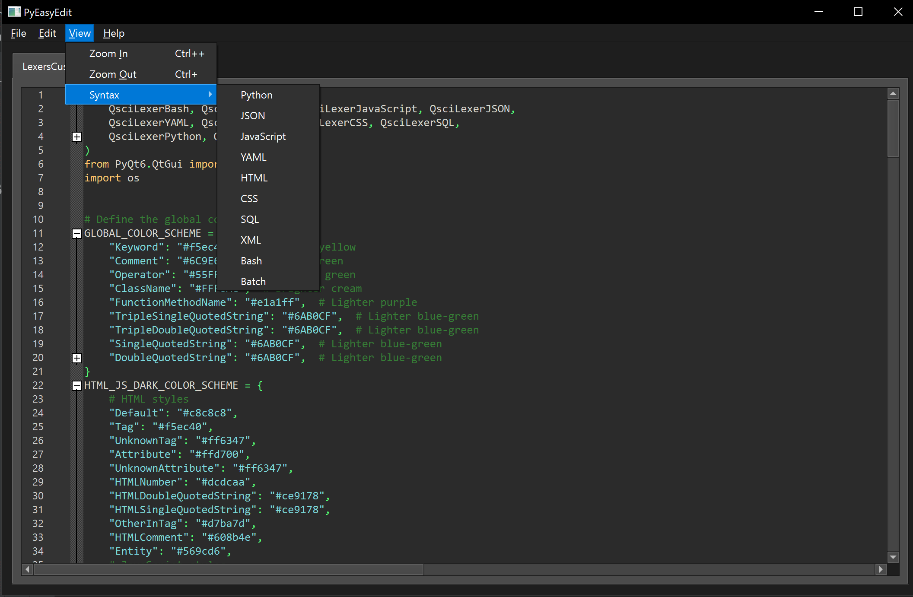Screen dimensions: 913x597
Task: Open the Help menu
Action: coord(113,33)
